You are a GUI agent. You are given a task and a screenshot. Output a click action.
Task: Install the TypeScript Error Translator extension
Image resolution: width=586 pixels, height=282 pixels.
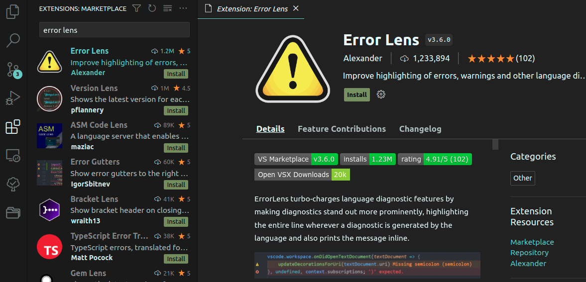coord(176,259)
